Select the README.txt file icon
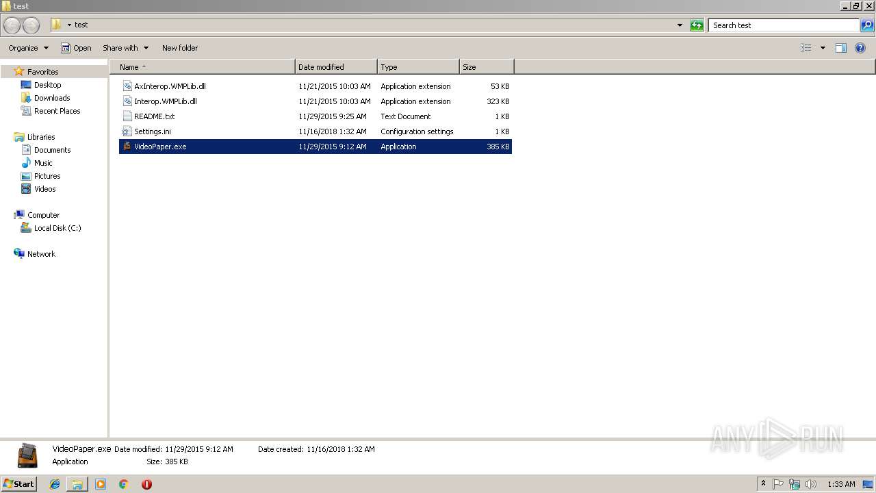876x493 pixels. [x=127, y=116]
